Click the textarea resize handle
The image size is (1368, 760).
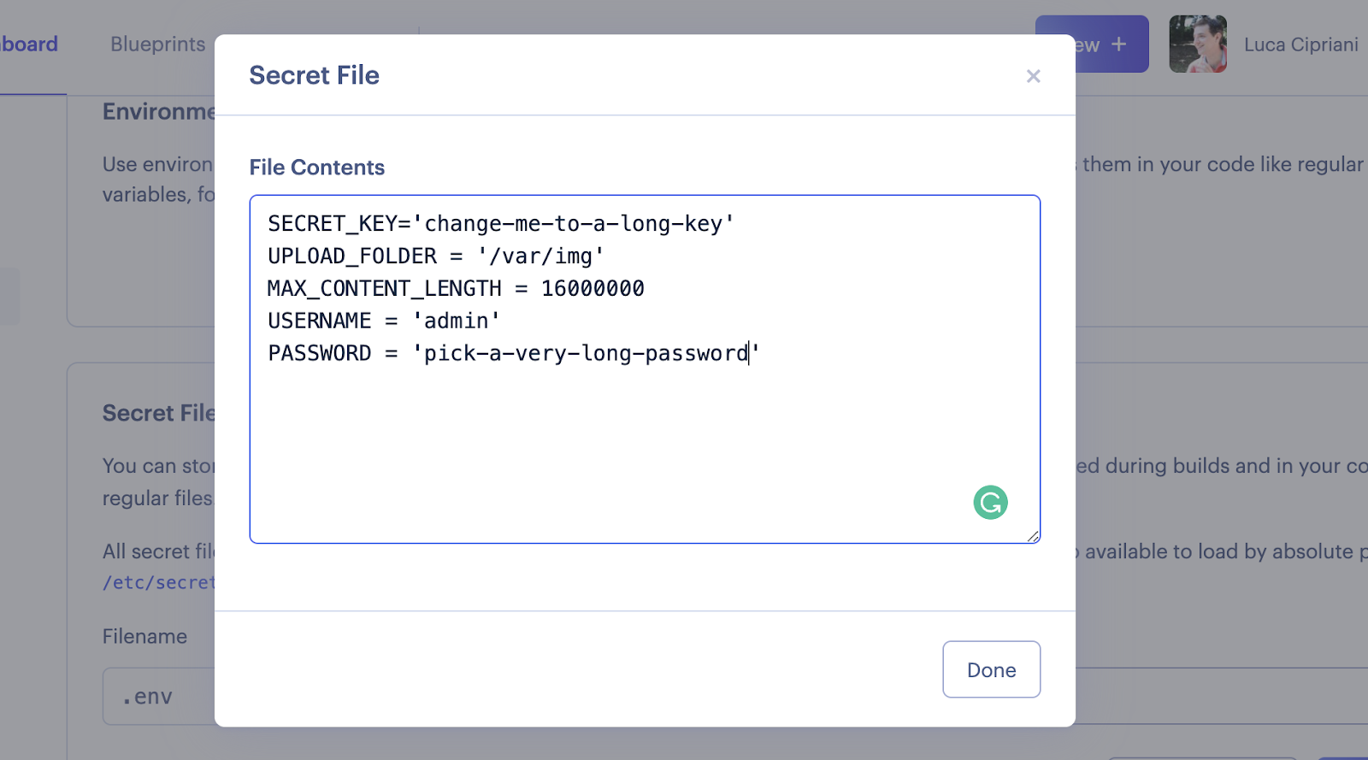pos(1033,536)
